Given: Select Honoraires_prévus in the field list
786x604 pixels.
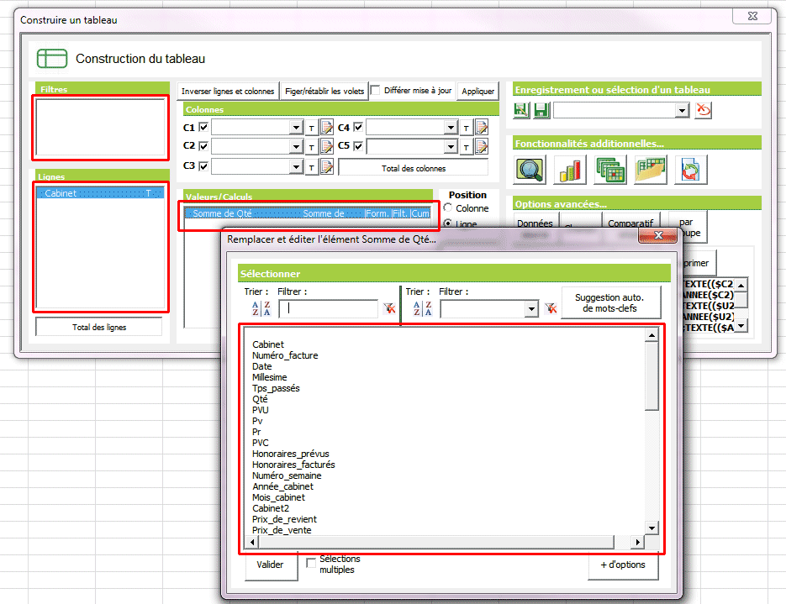Looking at the screenshot, I should click(x=291, y=454).
